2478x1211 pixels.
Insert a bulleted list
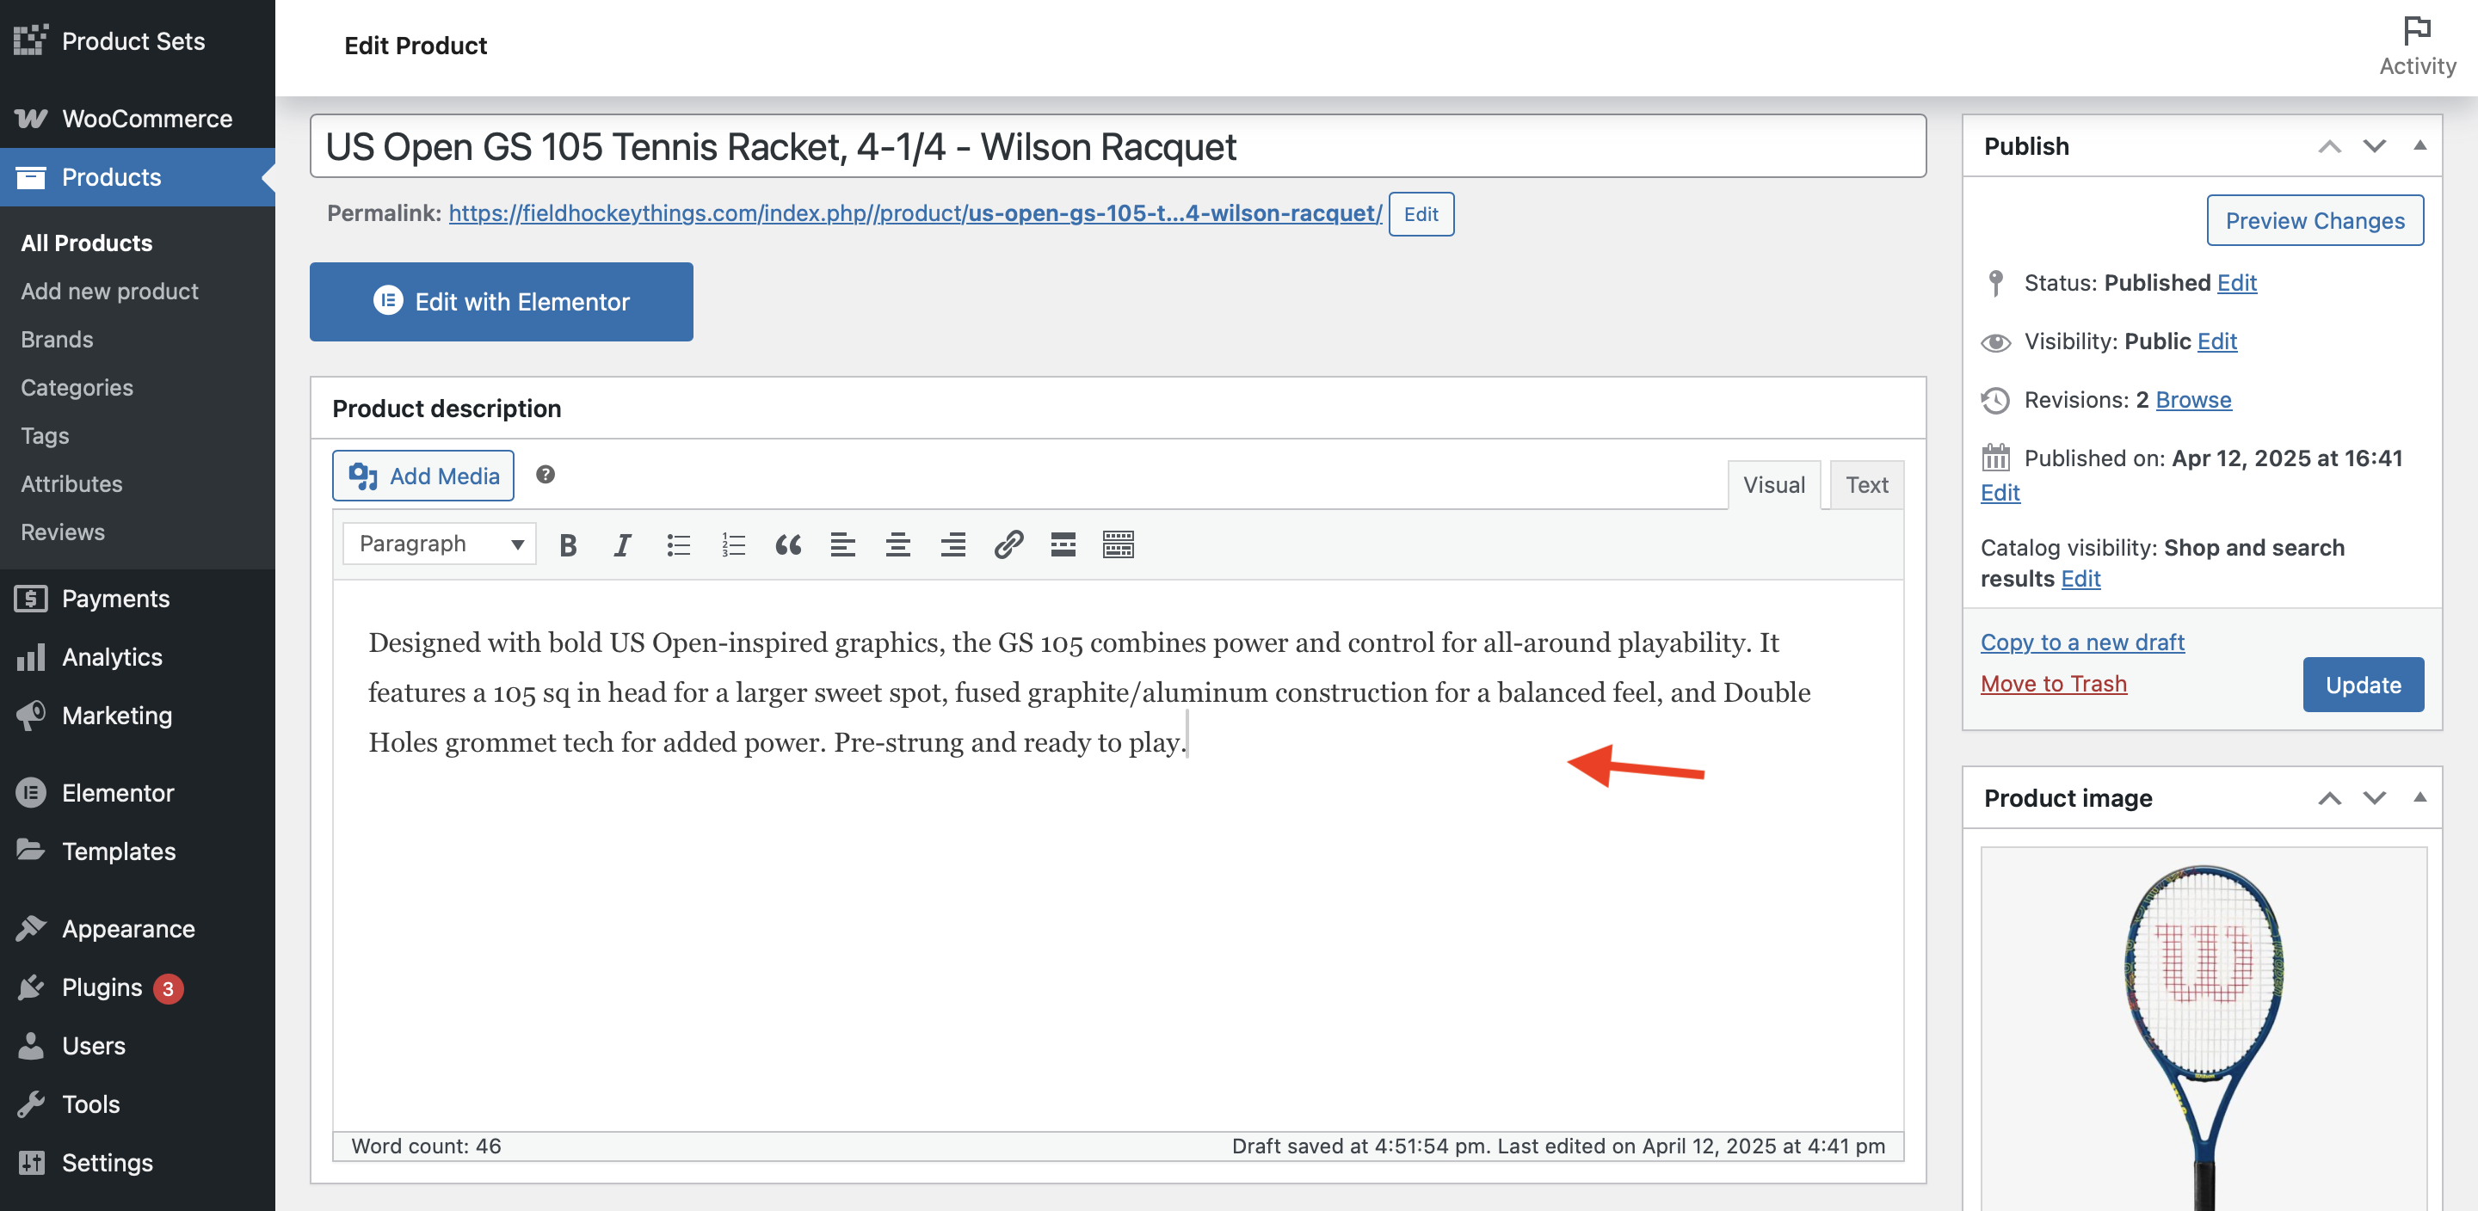tap(678, 545)
